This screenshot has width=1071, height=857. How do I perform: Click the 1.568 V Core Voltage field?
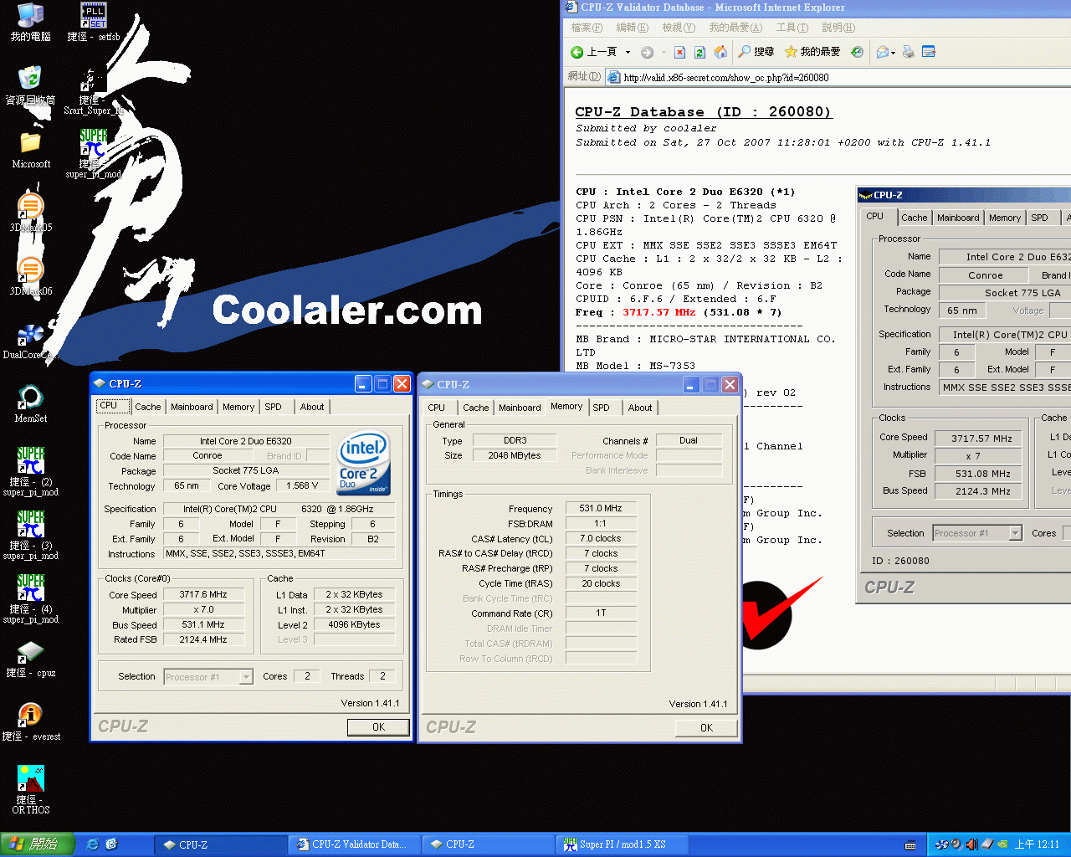click(x=302, y=485)
